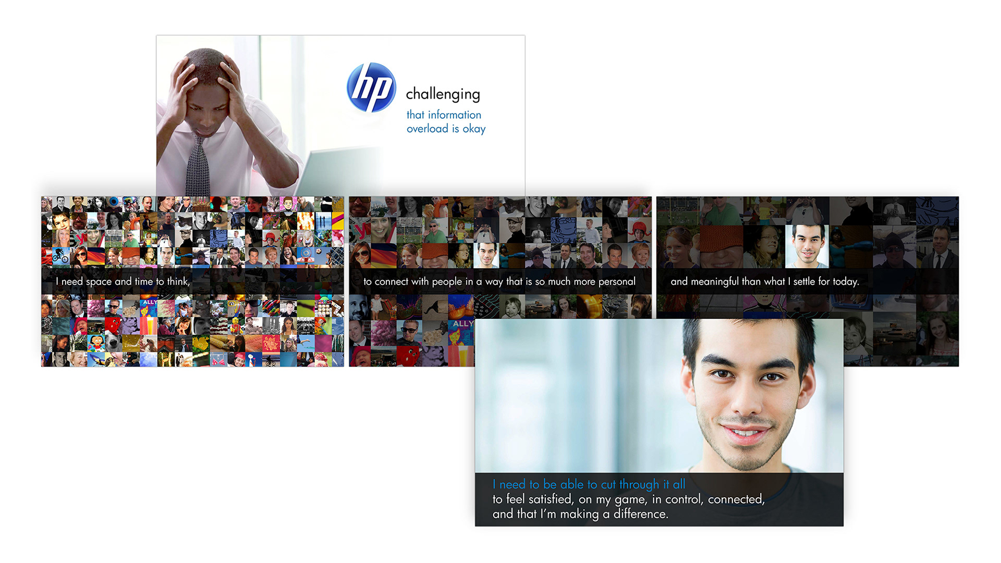This screenshot has height=563, width=1001.
Task: Click the blue HP logo
Action: [371, 88]
